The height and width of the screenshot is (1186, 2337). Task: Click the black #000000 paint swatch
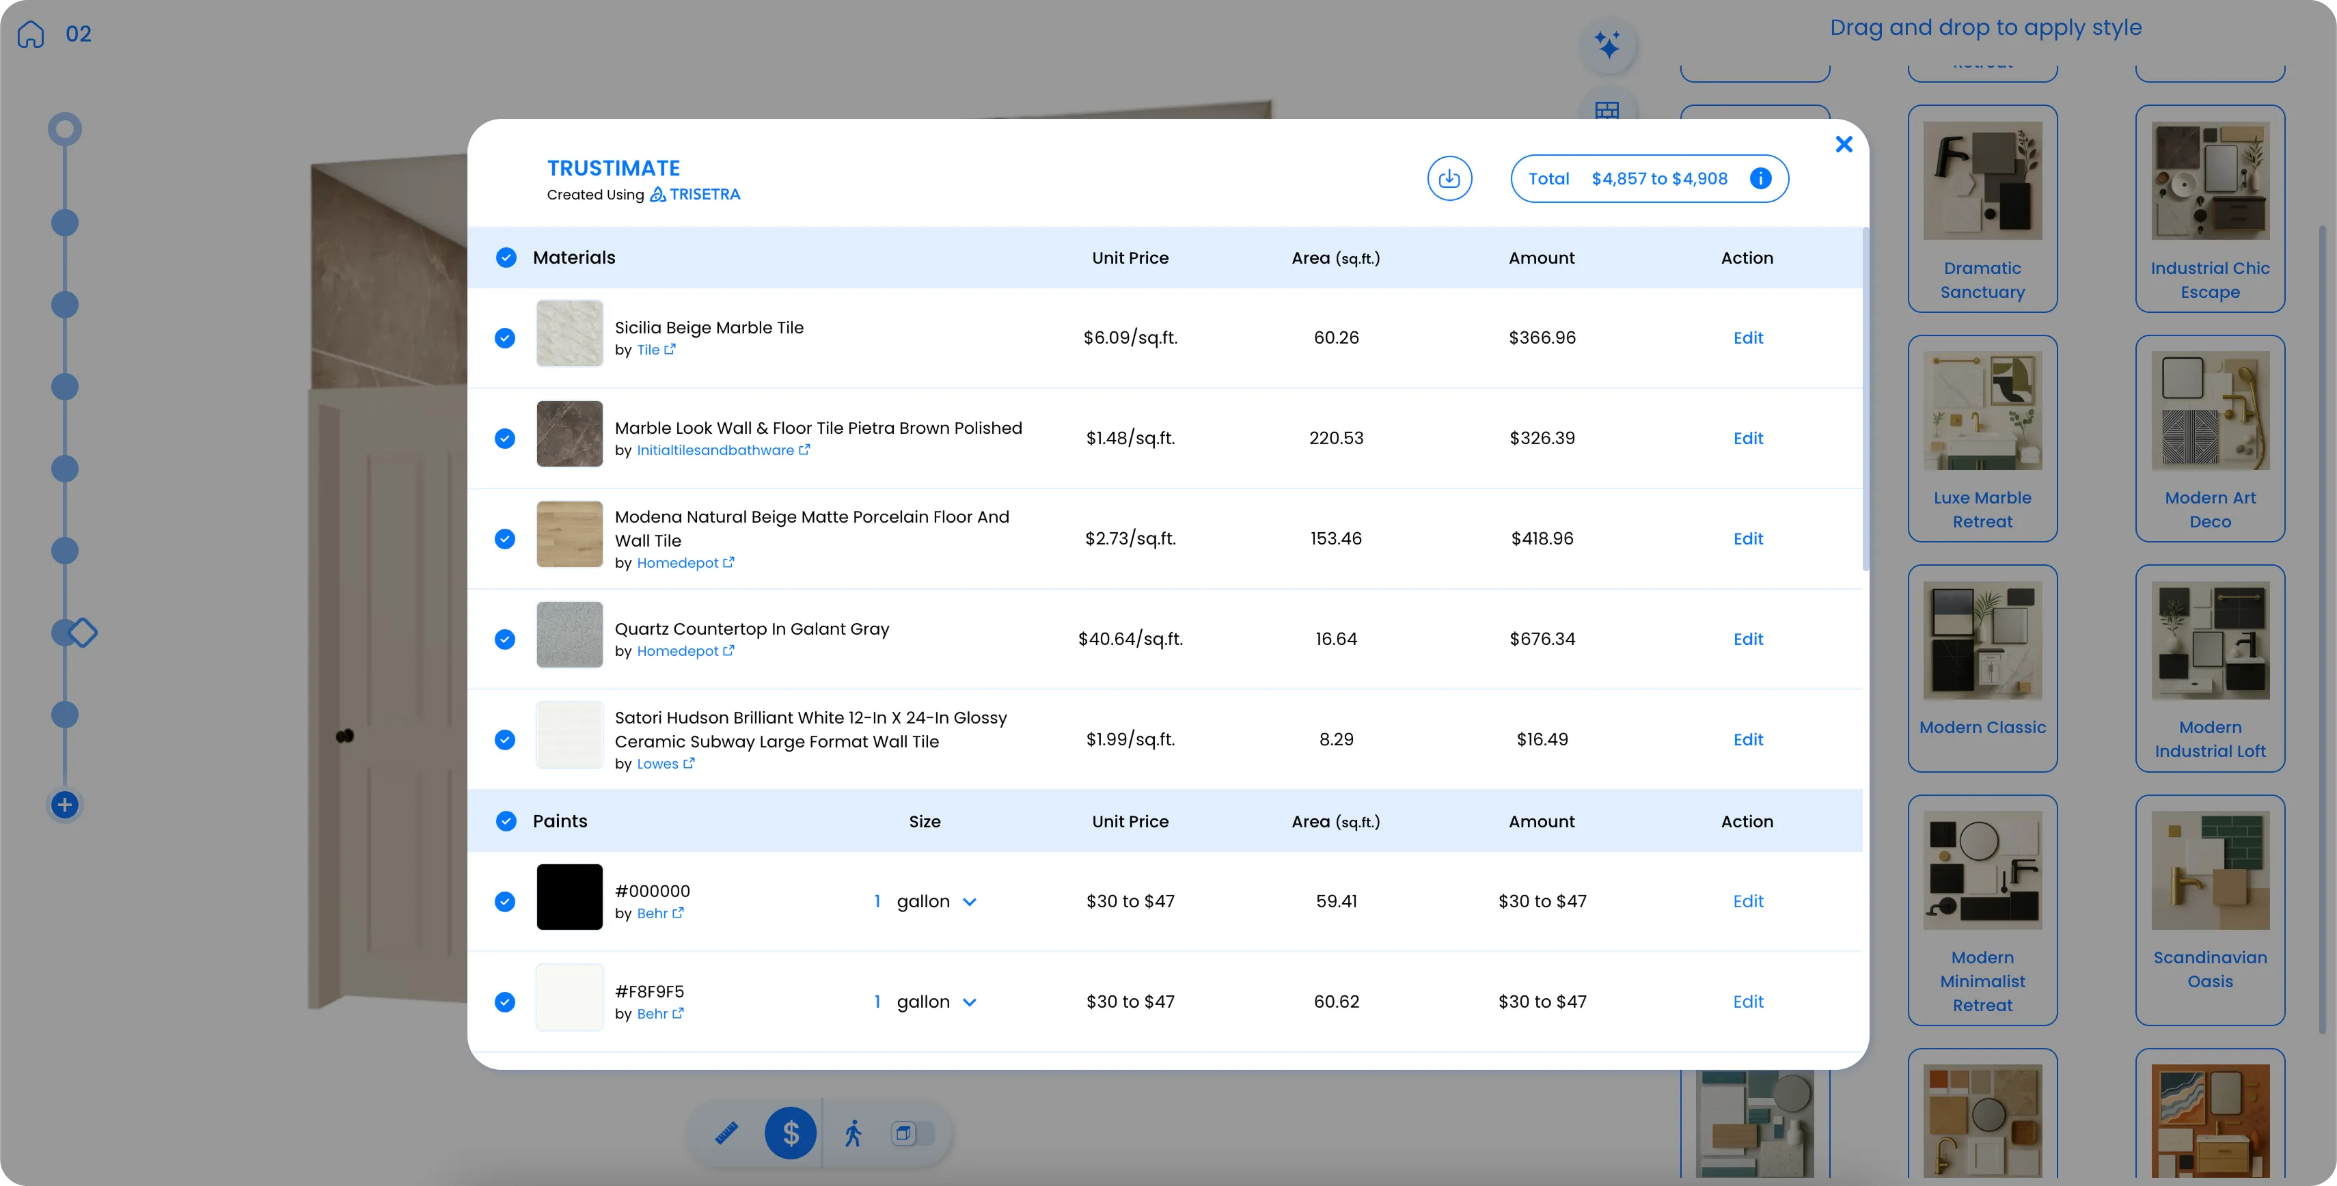pyautogui.click(x=569, y=896)
